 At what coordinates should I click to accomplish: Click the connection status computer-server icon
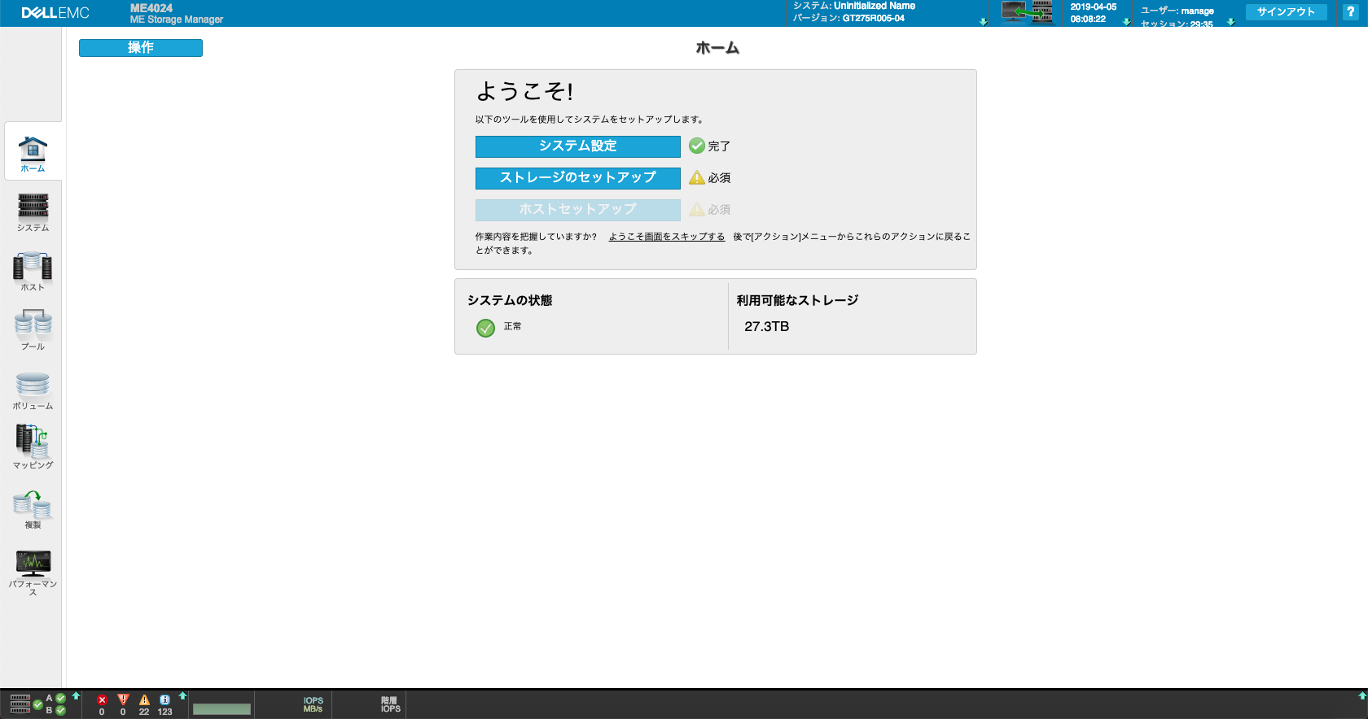1027,12
